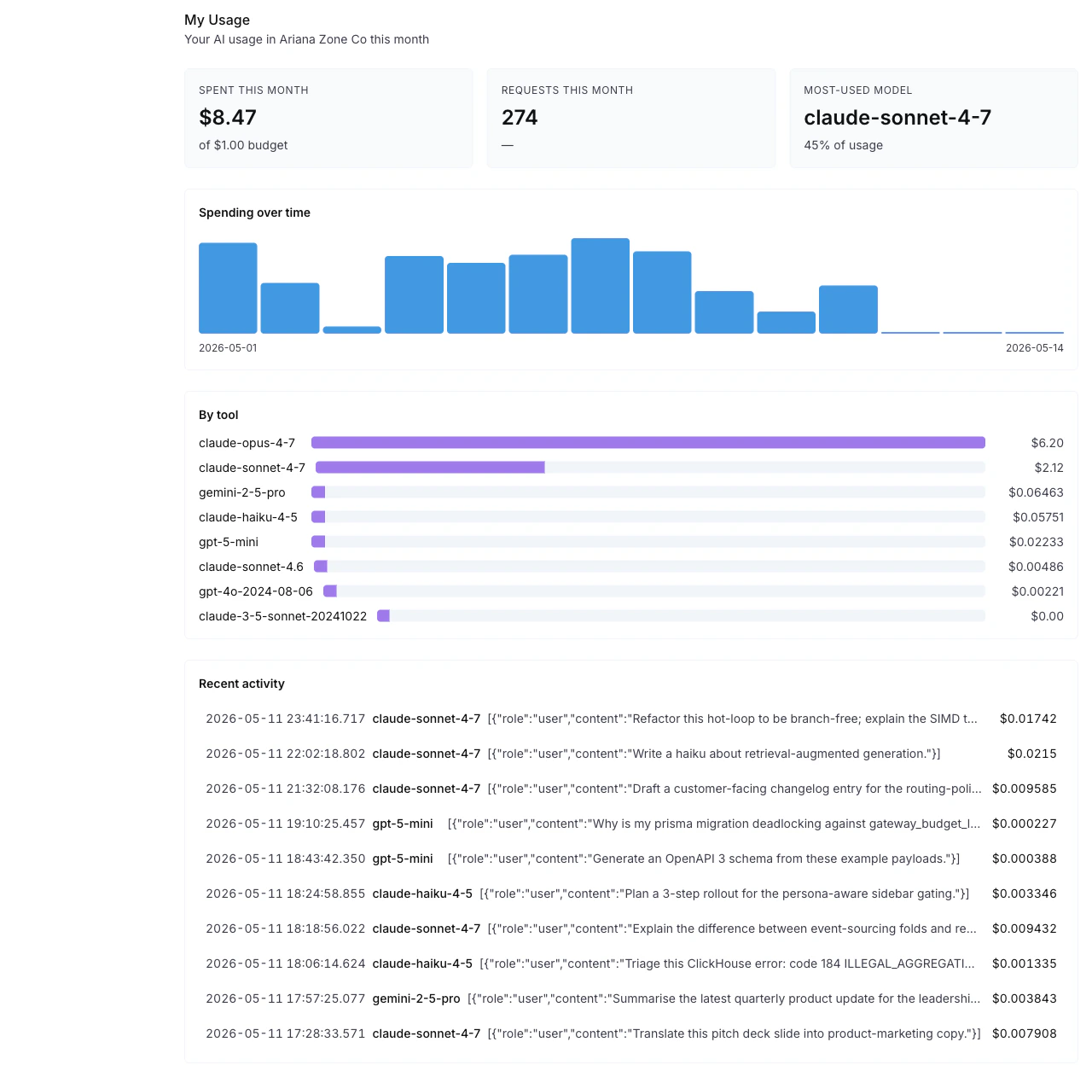The image size is (1092, 1077).
Task: Click the "My Usage" page heading
Action: (217, 20)
